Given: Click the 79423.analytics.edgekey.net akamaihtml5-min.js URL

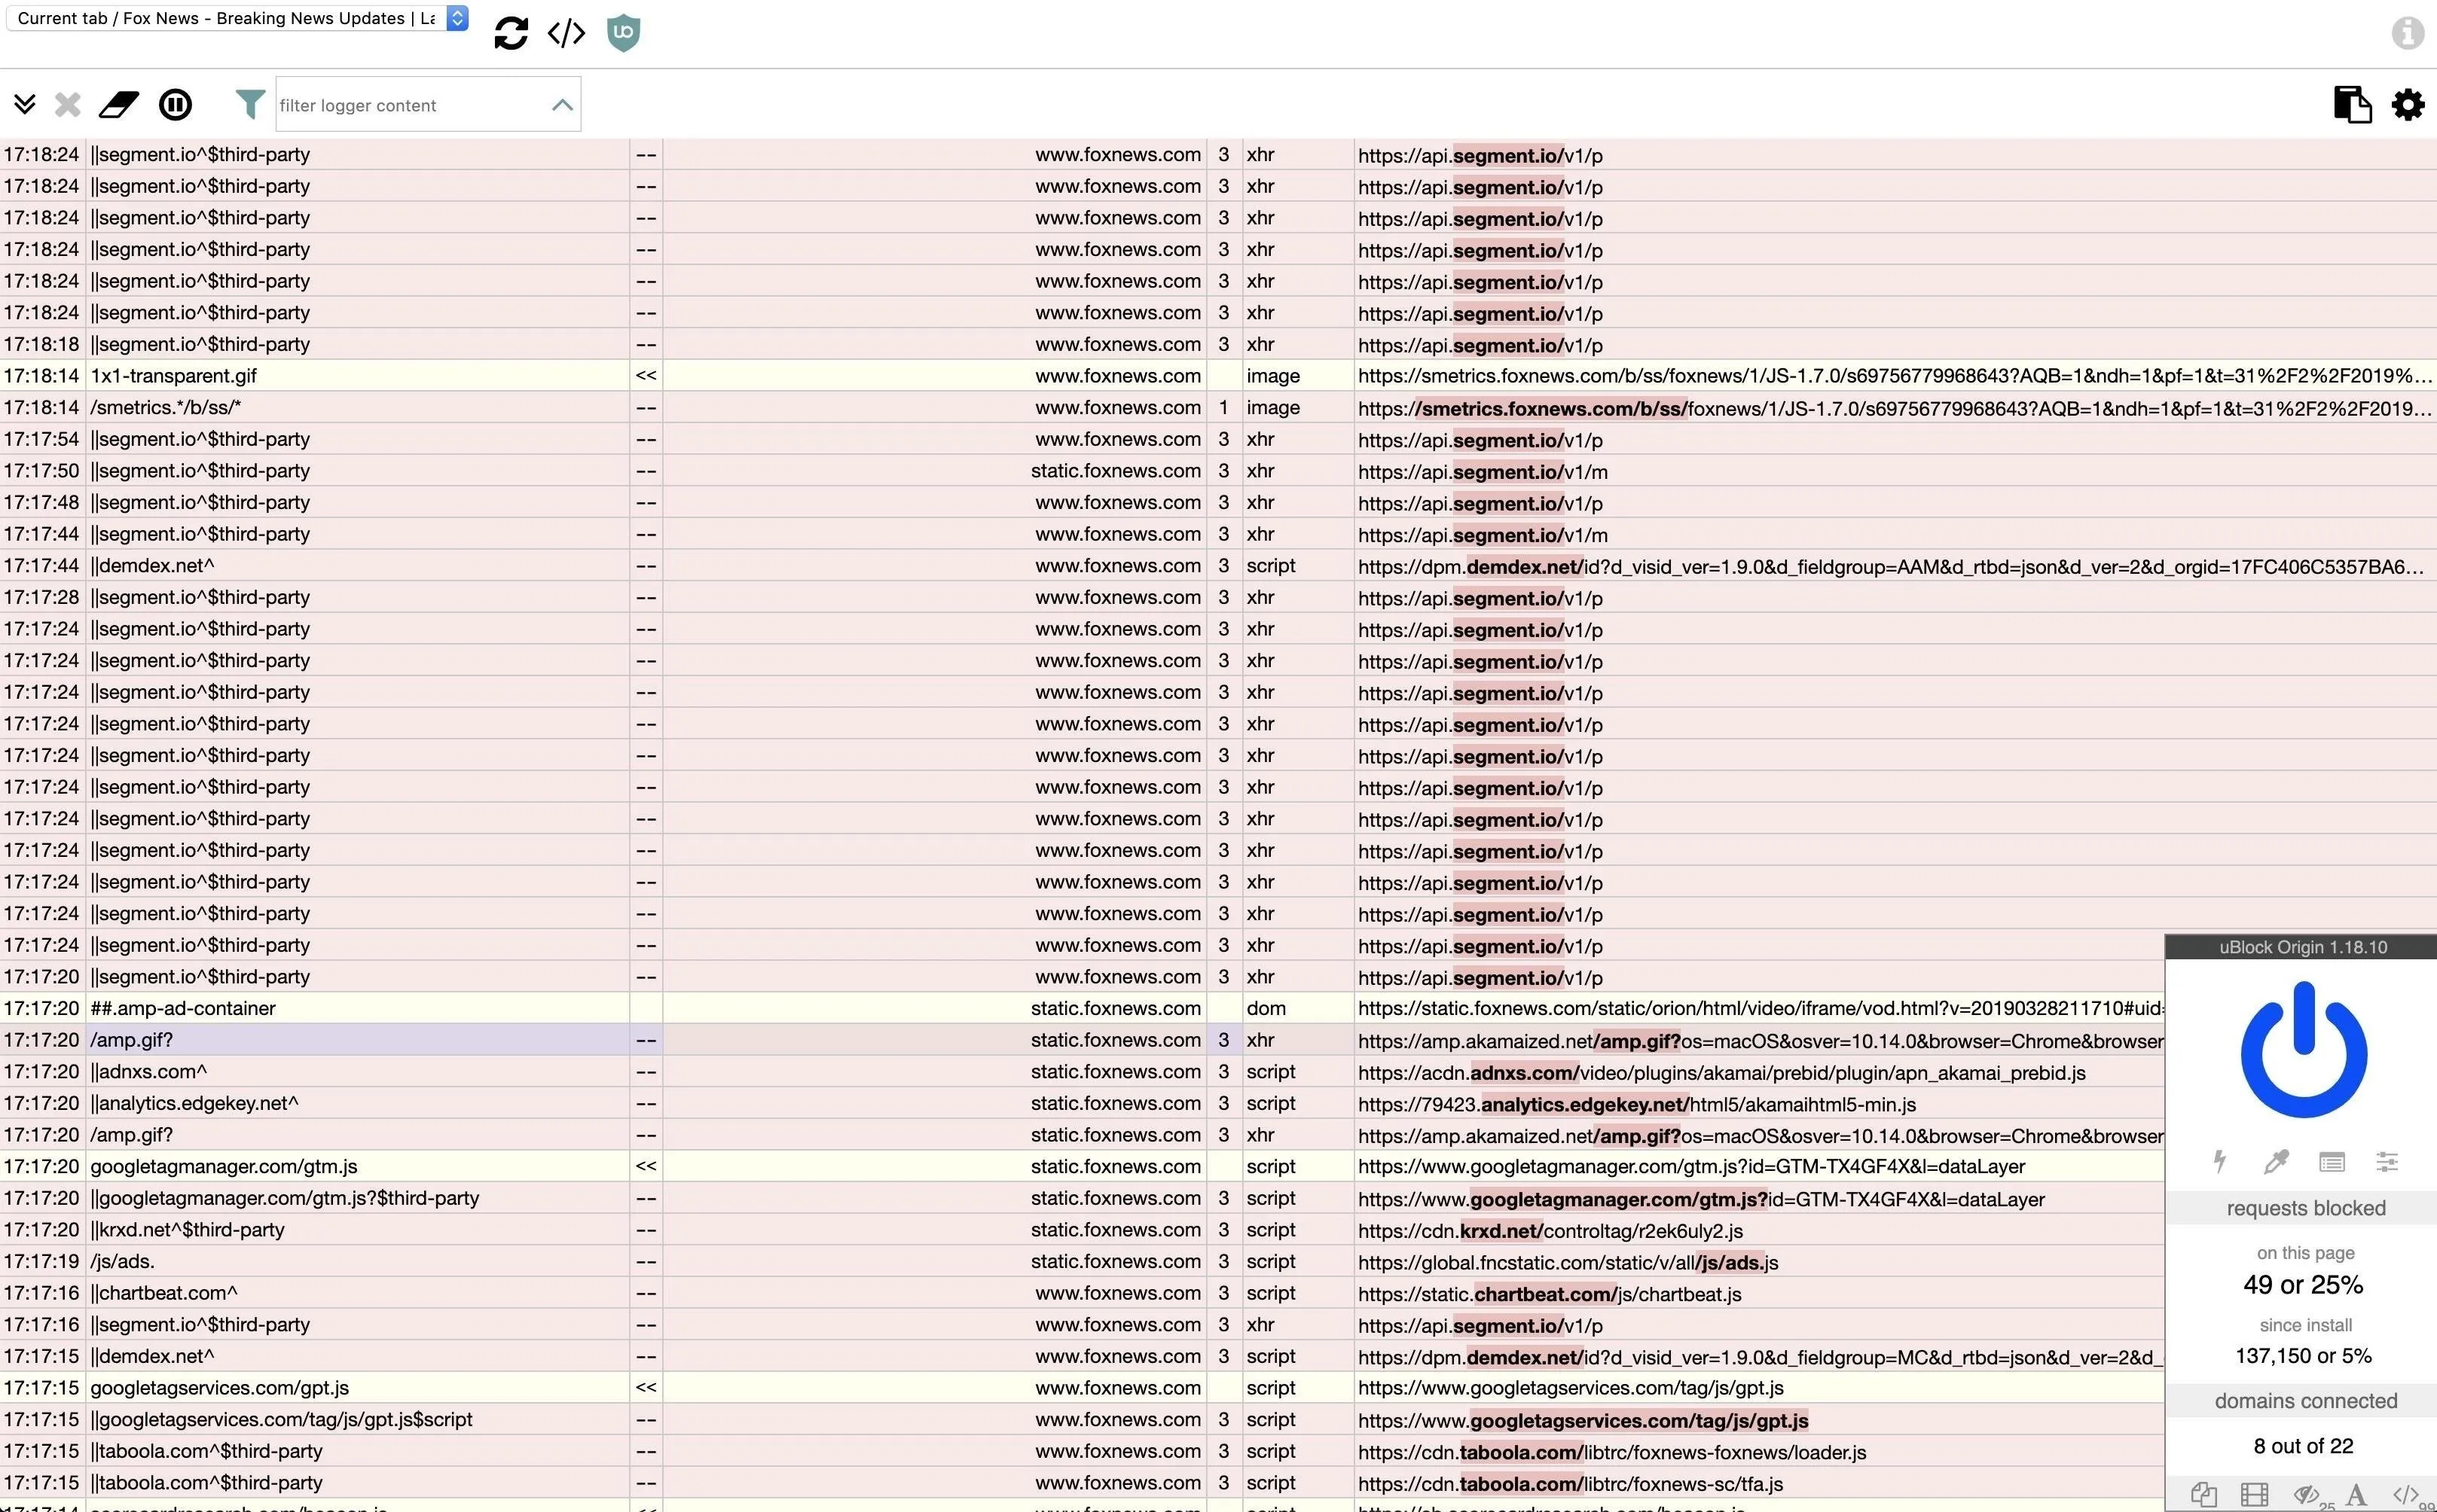Looking at the screenshot, I should tap(1637, 1104).
